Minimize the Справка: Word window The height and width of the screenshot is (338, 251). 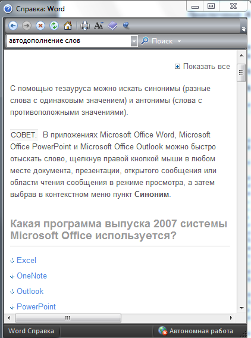point(195,7)
